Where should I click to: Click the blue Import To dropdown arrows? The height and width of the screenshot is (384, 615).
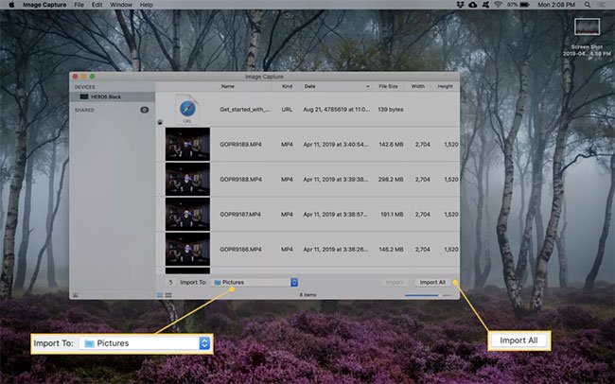click(x=294, y=282)
